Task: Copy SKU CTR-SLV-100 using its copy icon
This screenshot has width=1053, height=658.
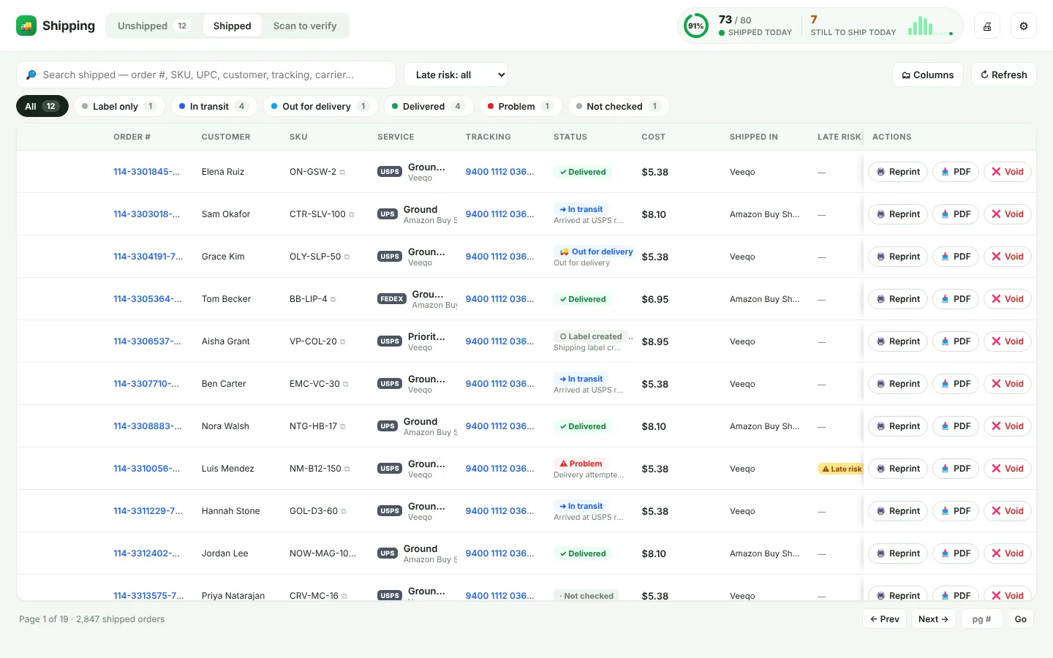Action: click(352, 215)
